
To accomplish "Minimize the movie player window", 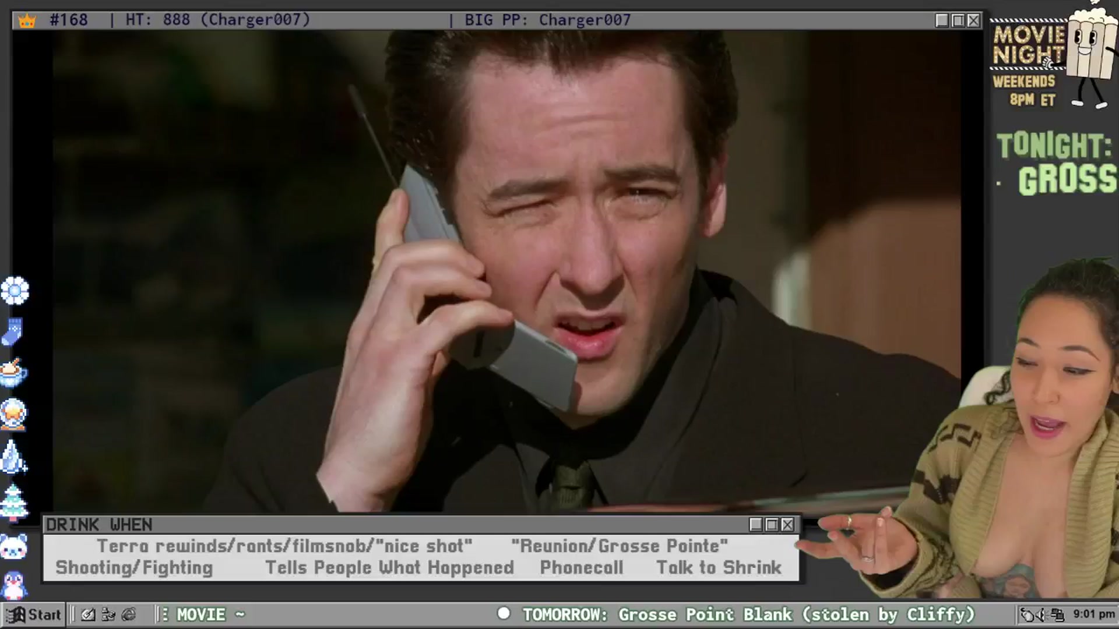I will (x=942, y=20).
